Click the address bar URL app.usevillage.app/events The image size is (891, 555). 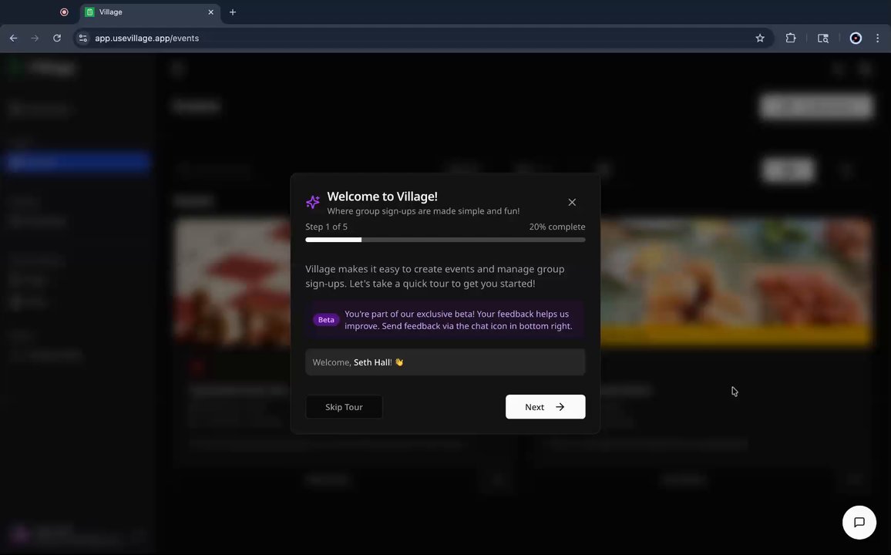point(146,38)
